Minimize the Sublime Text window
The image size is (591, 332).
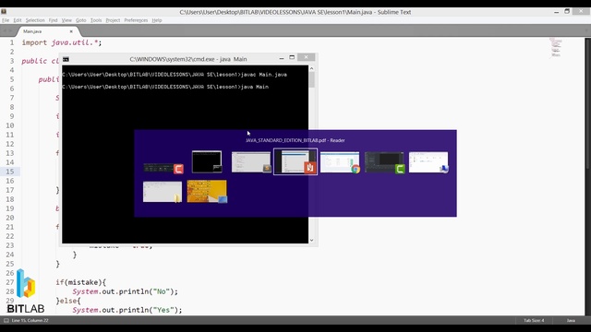(556, 12)
